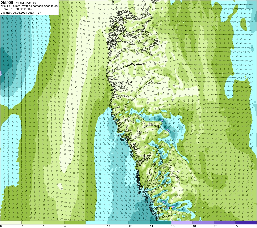Select the darker green 6–8 m/s legend swatch
This screenshot has width=257, height=228.
tap(75, 222)
